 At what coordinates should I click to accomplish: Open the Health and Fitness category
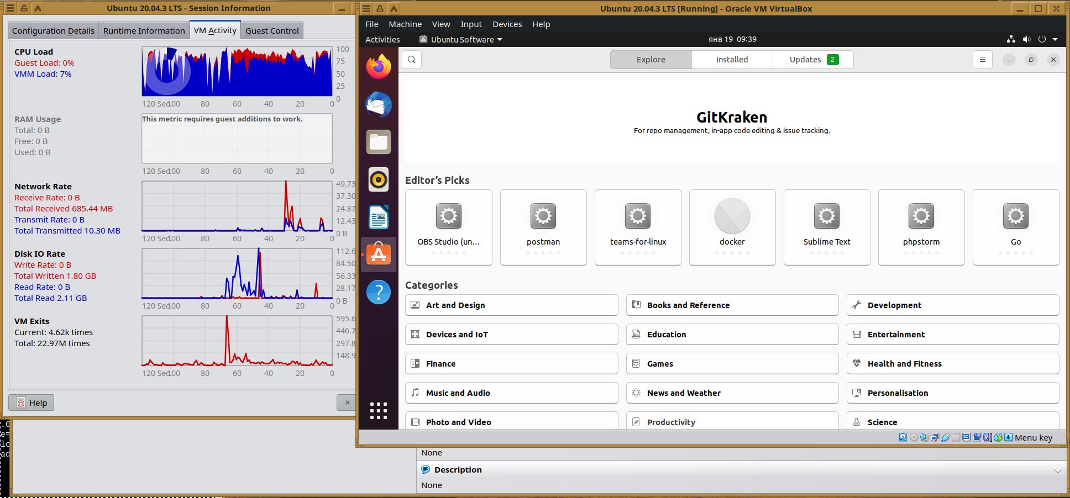[x=953, y=363]
